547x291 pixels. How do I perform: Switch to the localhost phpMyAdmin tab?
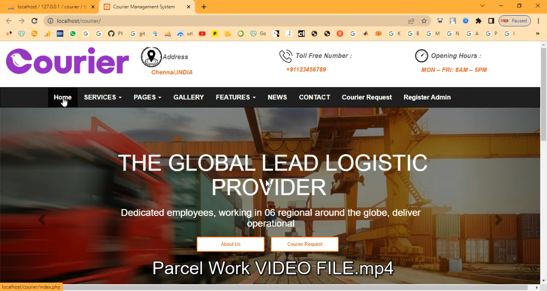(51, 6)
